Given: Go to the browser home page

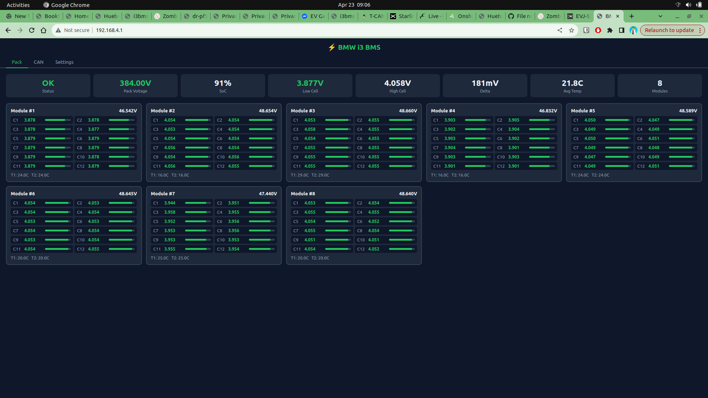Looking at the screenshot, I should tap(44, 30).
